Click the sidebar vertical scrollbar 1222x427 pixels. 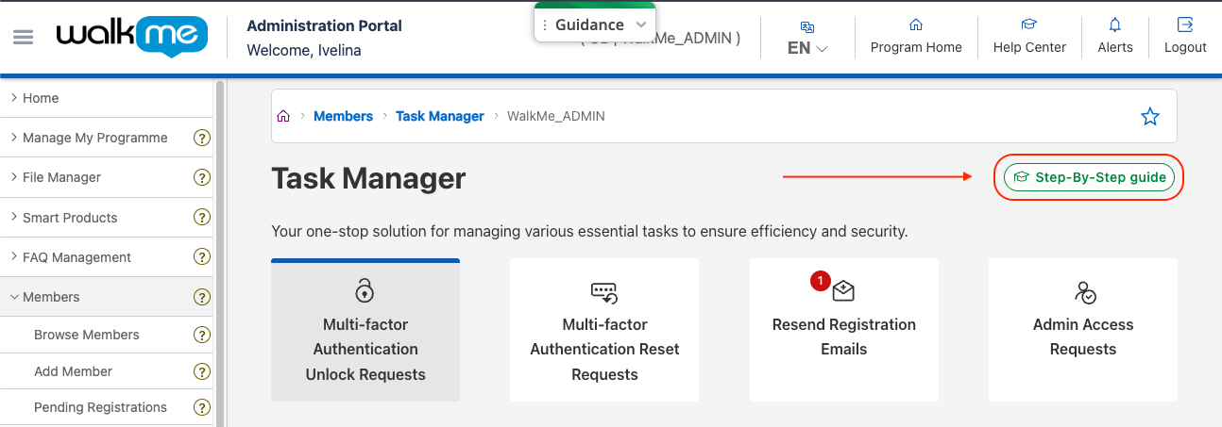pyautogui.click(x=220, y=253)
